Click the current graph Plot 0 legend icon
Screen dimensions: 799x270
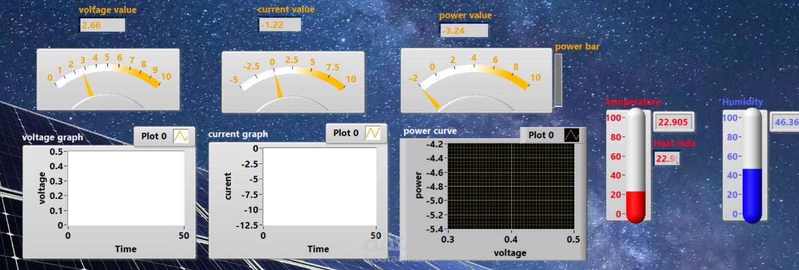tap(373, 133)
